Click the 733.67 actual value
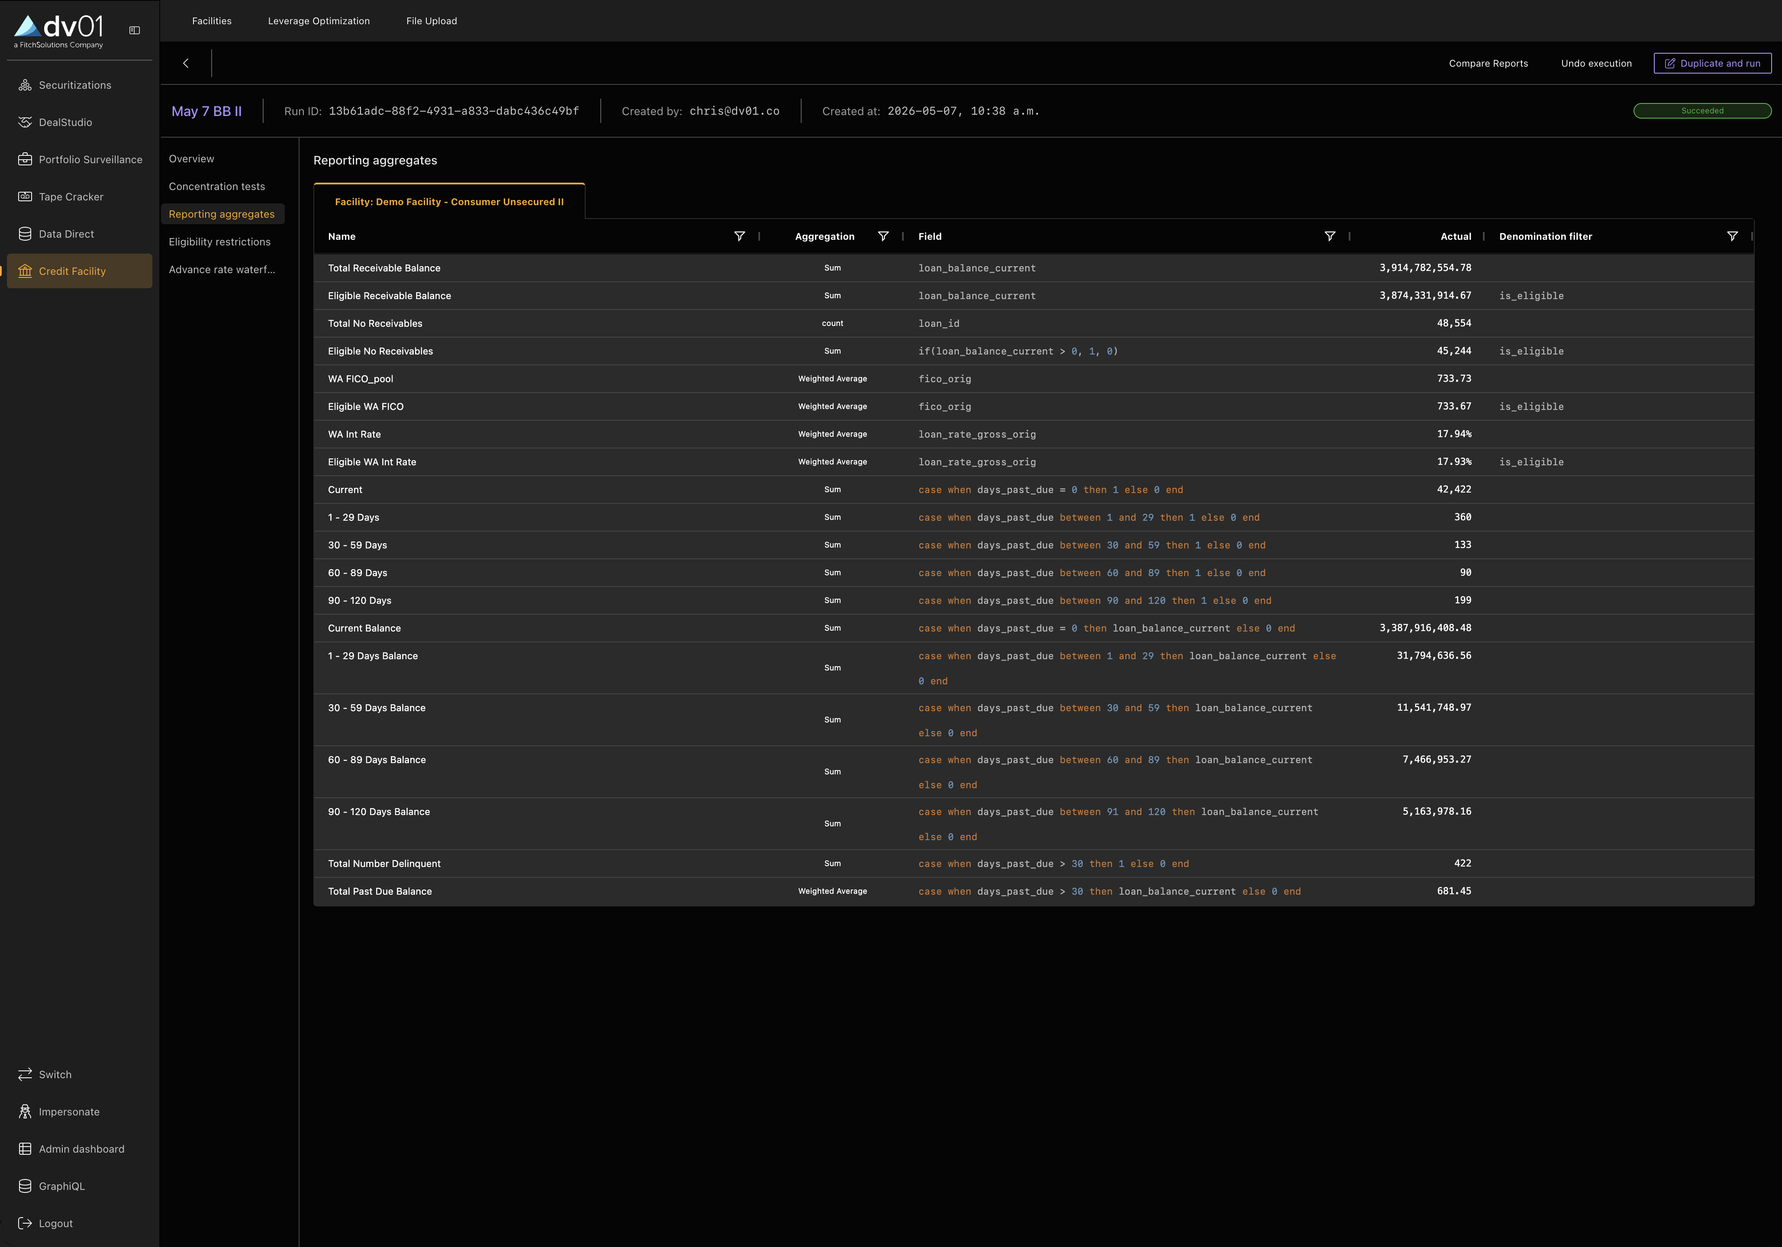Viewport: 1782px width, 1247px height. click(x=1454, y=406)
